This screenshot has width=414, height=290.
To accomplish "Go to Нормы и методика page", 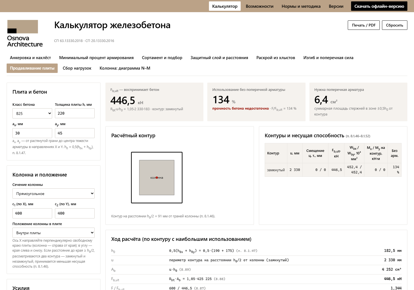I will point(301,6).
